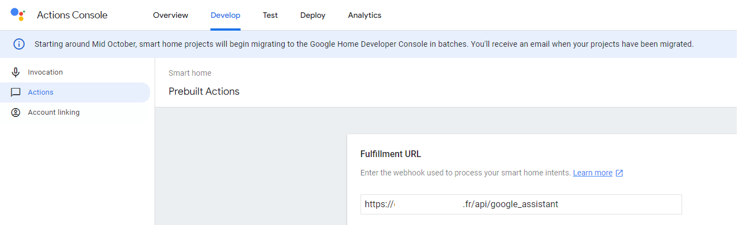Click the Learn more link
The height and width of the screenshot is (225, 739).
tap(593, 173)
